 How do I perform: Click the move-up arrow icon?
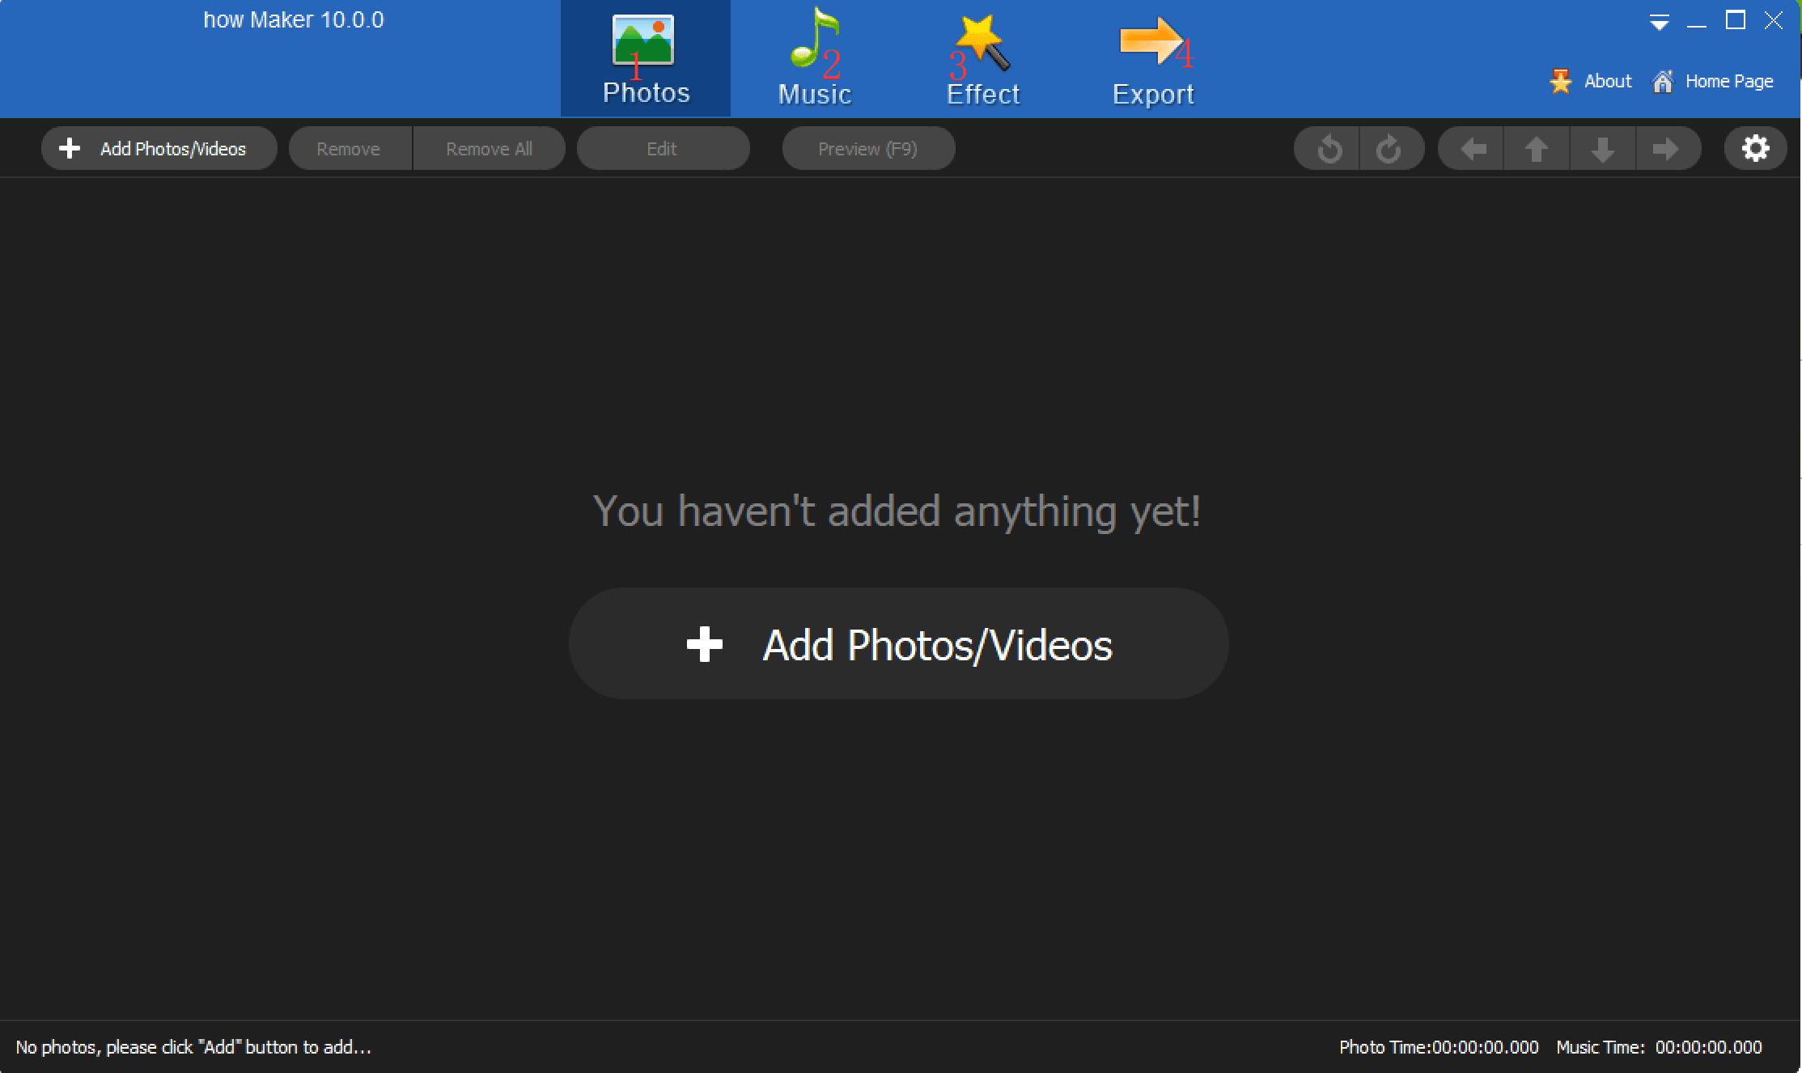point(1539,150)
